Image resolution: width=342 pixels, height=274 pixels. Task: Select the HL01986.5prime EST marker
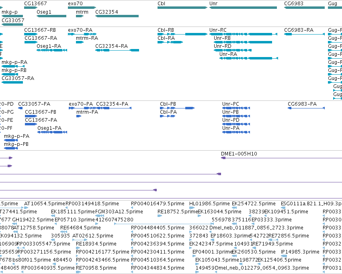[x=192, y=208]
